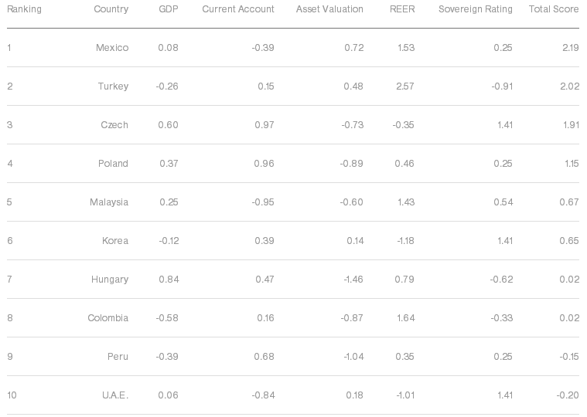The width and height of the screenshot is (587, 417).
Task: Select Peru sovereign rating 0.25
Action: coord(503,357)
